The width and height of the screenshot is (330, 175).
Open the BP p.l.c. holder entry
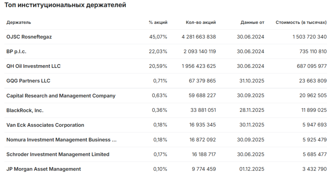16,51
